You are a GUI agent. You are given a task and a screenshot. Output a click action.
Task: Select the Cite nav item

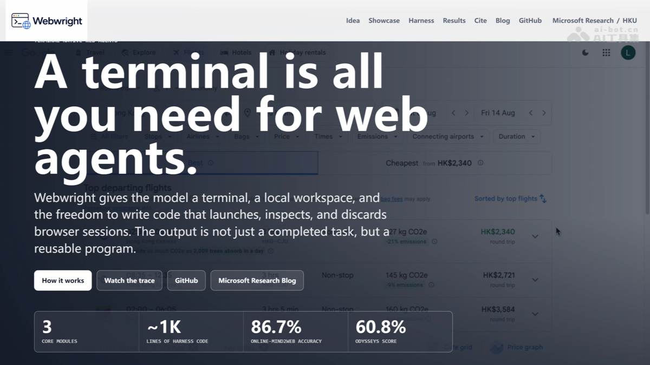point(480,21)
